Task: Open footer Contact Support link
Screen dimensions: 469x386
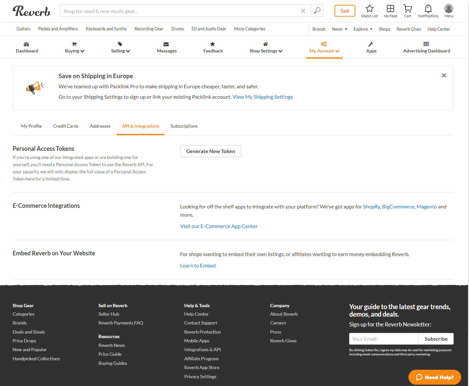Action: [201, 323]
